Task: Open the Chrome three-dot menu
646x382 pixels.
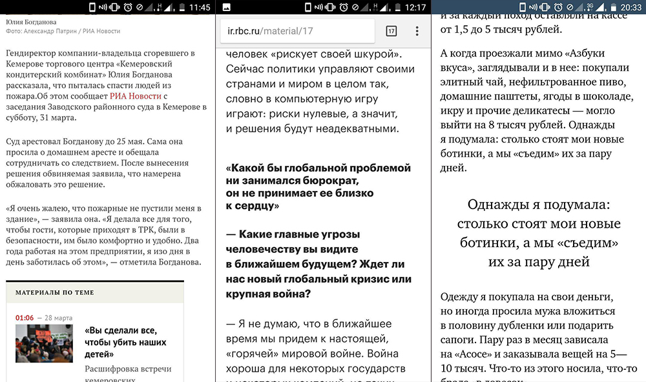Action: point(417,31)
